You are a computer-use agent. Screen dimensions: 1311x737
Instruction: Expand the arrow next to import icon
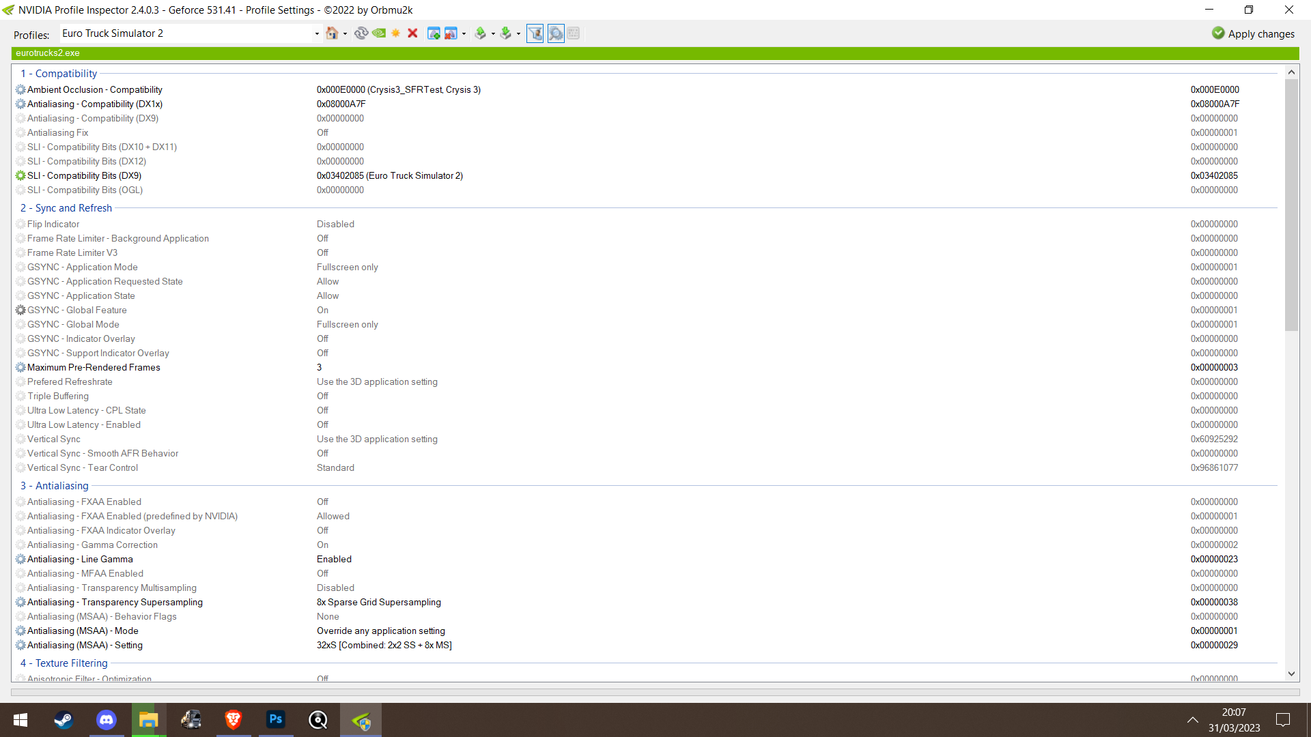tap(518, 33)
